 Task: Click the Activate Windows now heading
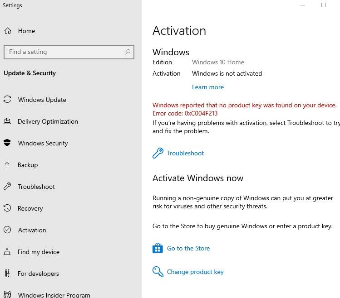[x=198, y=178]
